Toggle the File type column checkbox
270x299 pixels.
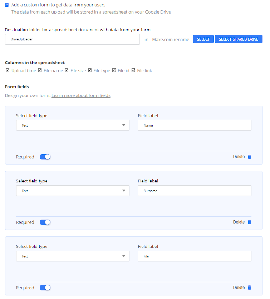tap(90, 70)
